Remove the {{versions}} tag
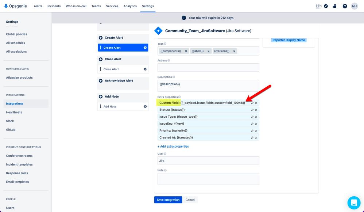The image size is (364, 212). pyautogui.click(x=234, y=51)
